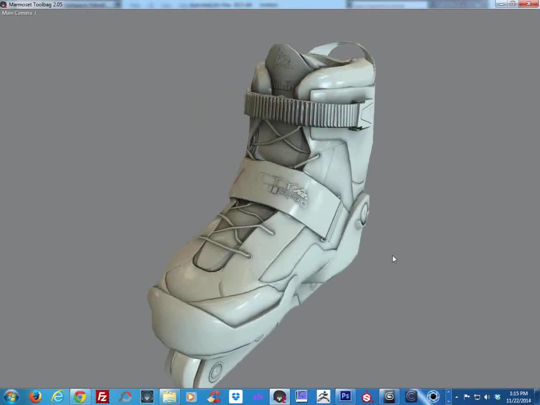Launch Windows Media Player from taskbar
Image resolution: width=540 pixels, height=405 pixels.
click(191, 397)
